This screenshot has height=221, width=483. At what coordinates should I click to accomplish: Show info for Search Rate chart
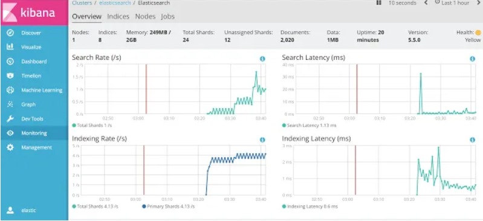pos(262,59)
